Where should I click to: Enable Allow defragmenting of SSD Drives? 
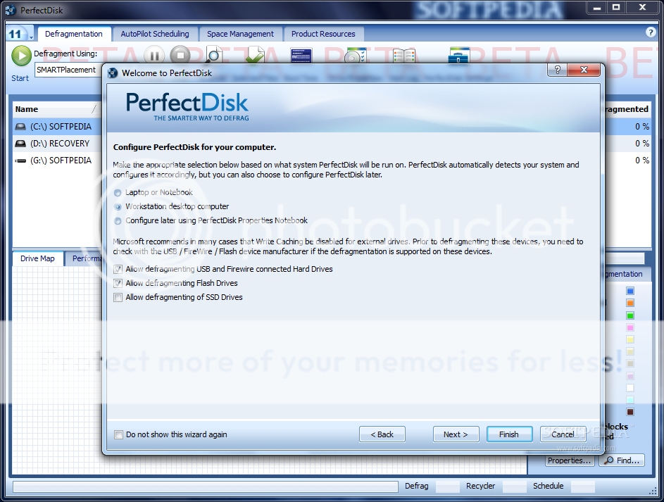pyautogui.click(x=118, y=297)
